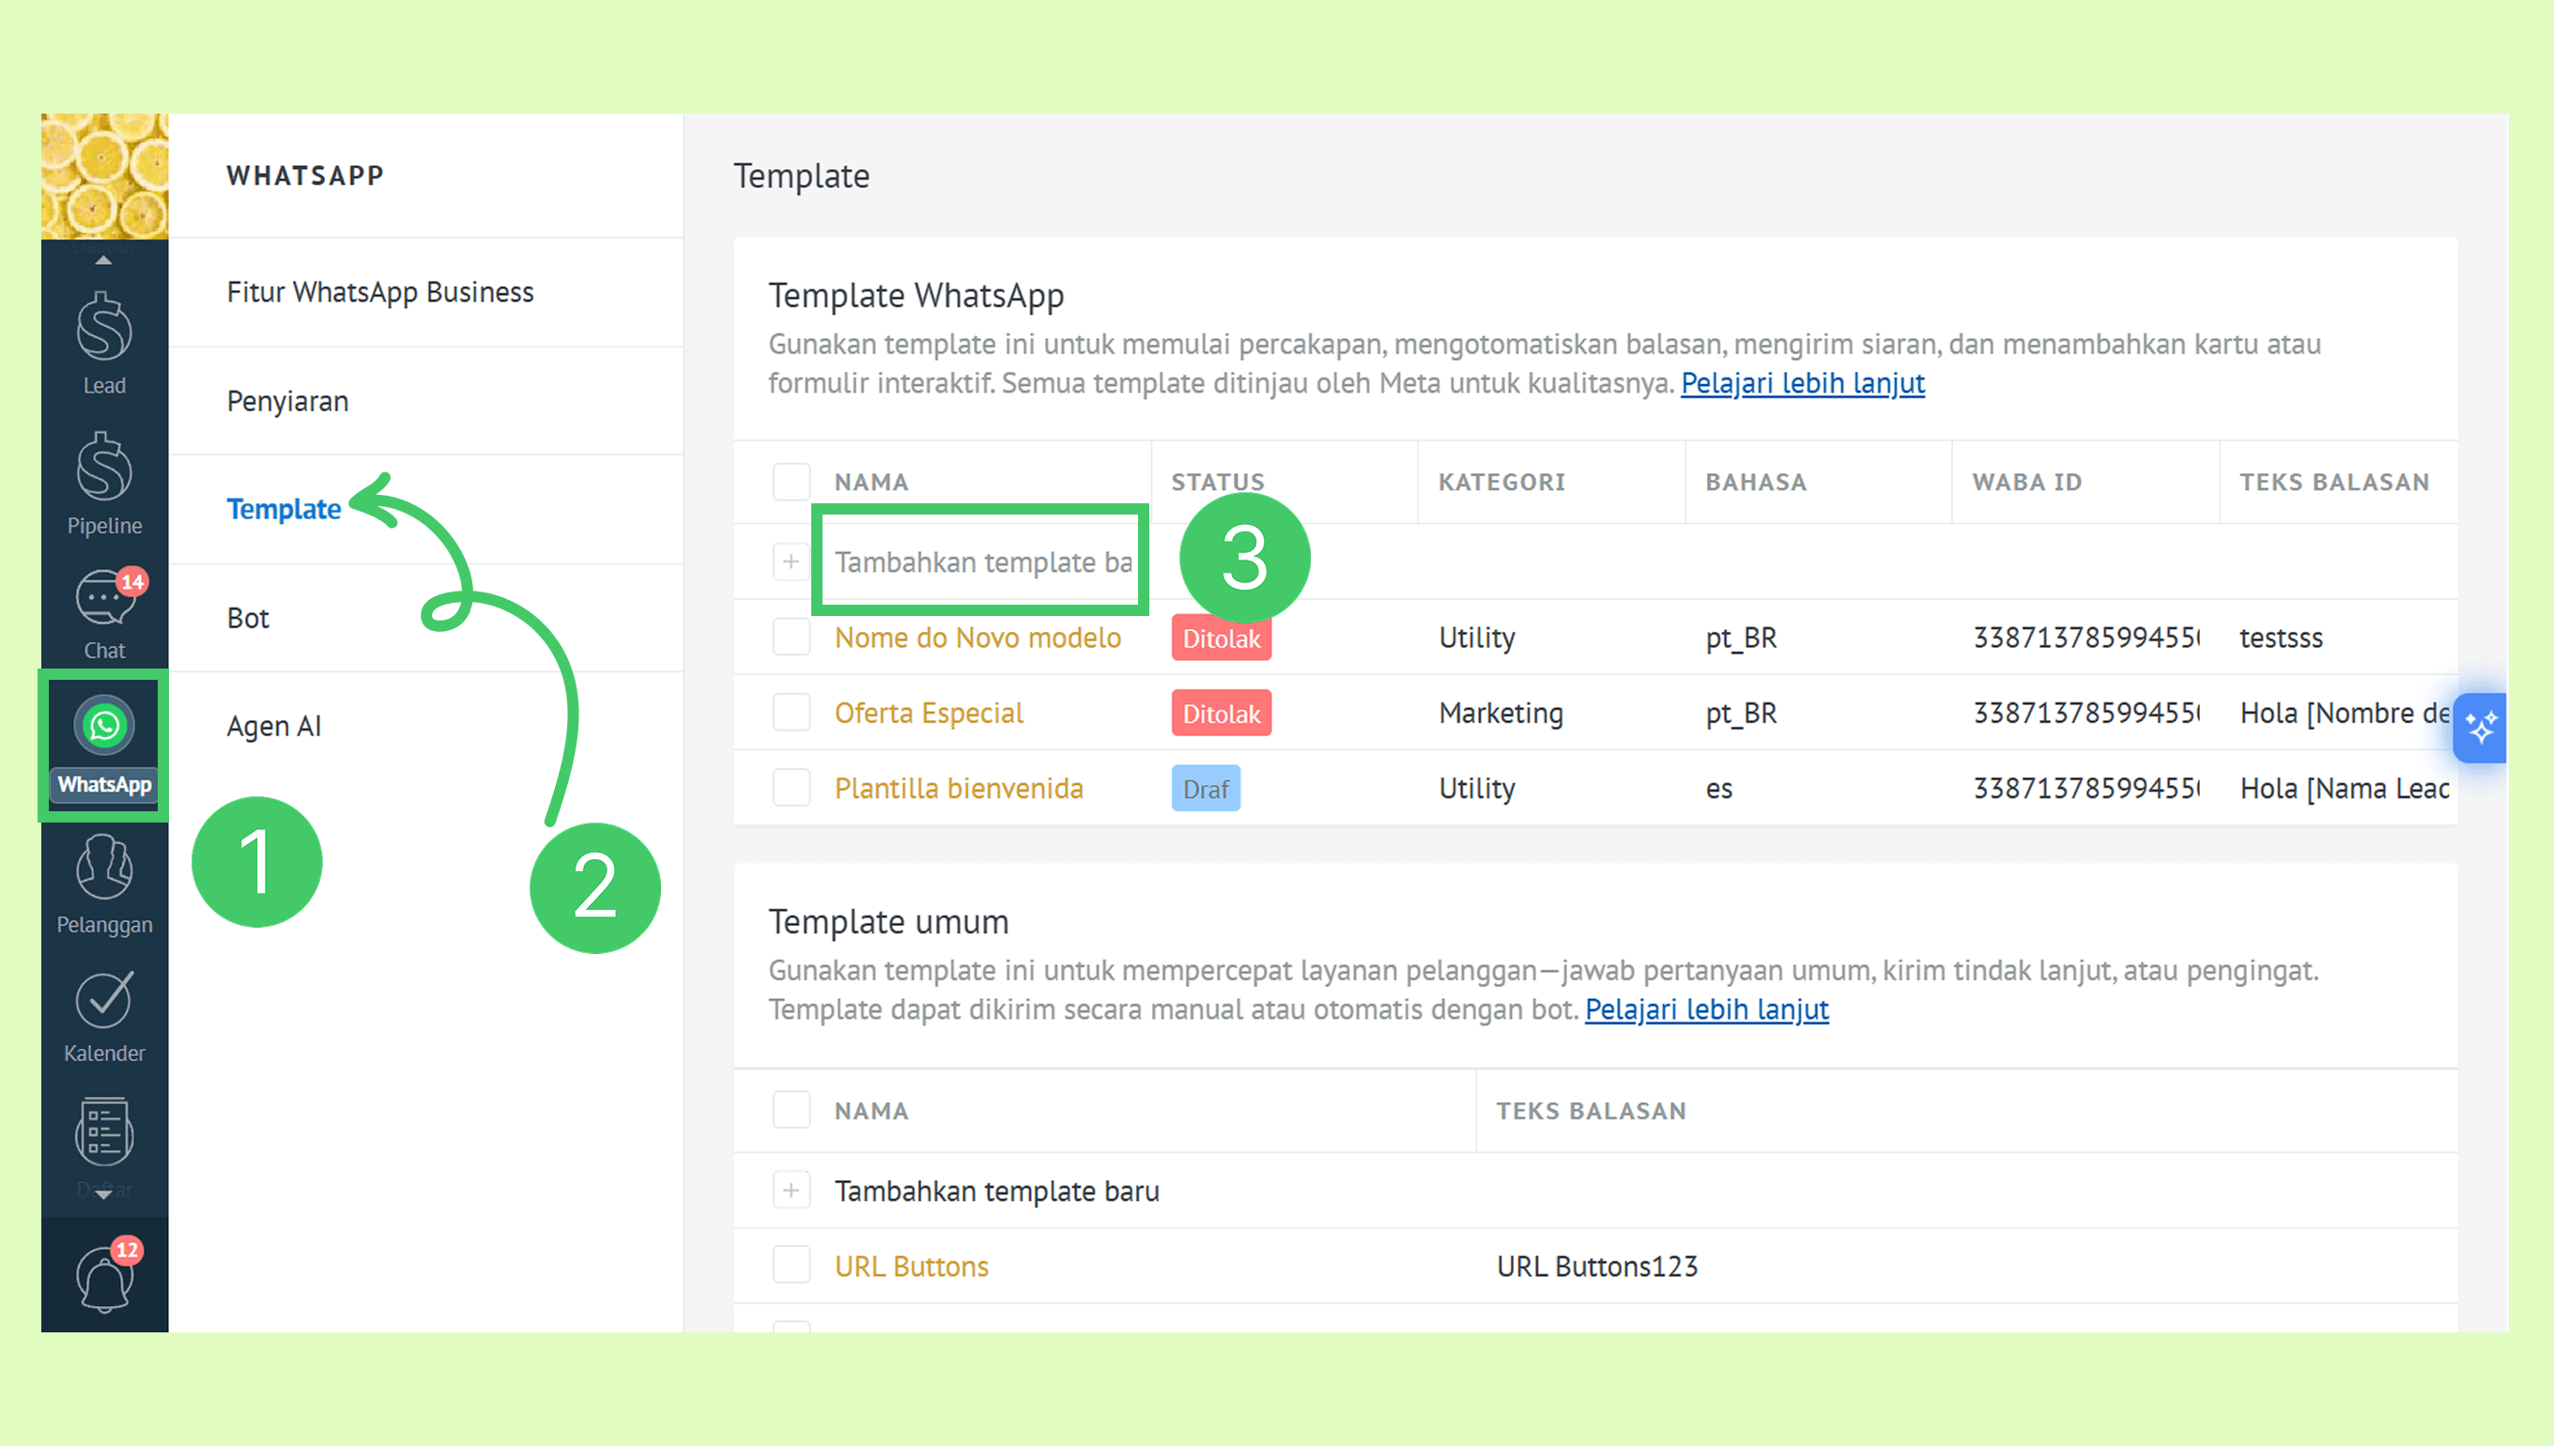Click the URL Buttons123 reply text
2554x1446 pixels.
(1597, 1267)
